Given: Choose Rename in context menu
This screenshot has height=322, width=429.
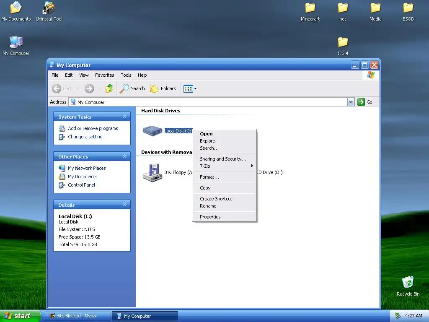Looking at the screenshot, I should click(224, 206).
